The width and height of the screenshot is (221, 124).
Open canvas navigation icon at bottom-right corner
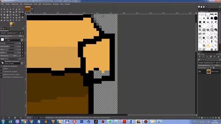pyautogui.click(x=196, y=115)
